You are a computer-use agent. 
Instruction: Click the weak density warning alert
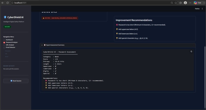(60, 18)
